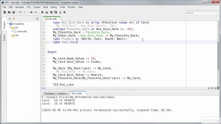Click line number 29 in the gutter

44,68
